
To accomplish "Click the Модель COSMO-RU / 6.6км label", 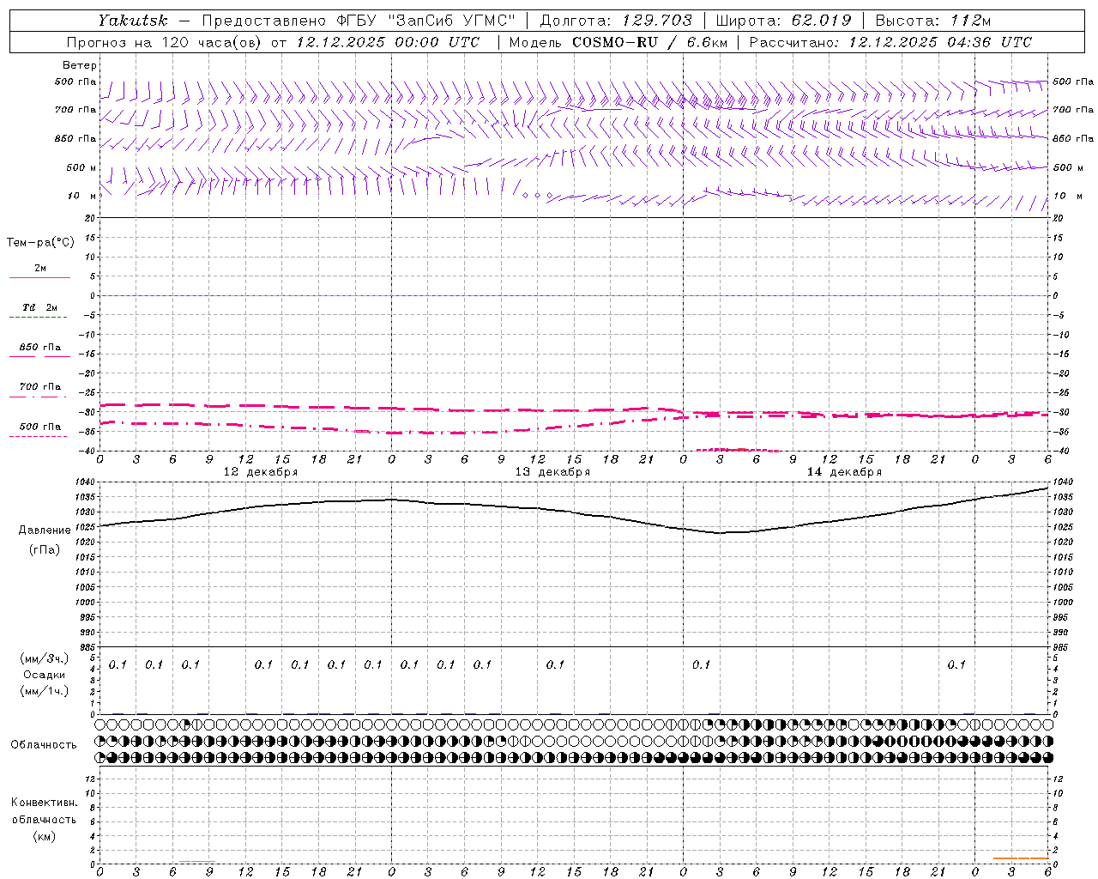I will click(x=618, y=42).
